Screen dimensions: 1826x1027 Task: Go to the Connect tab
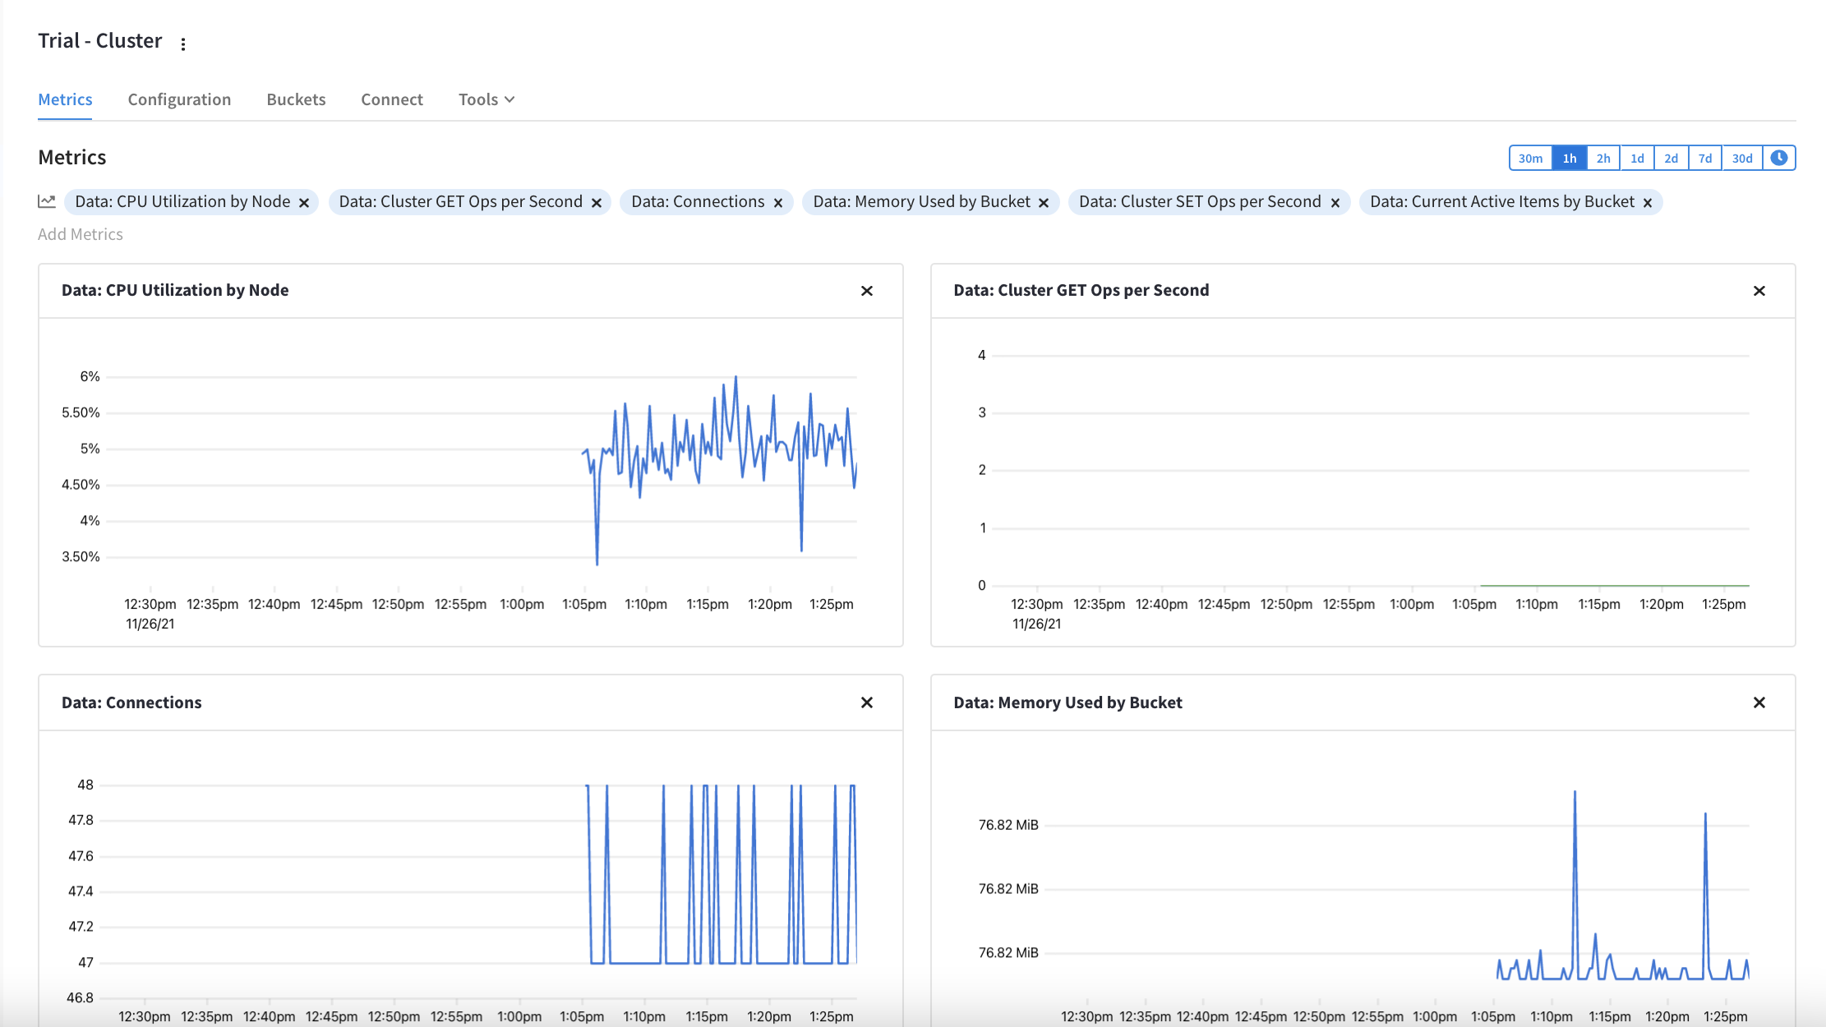tap(391, 99)
